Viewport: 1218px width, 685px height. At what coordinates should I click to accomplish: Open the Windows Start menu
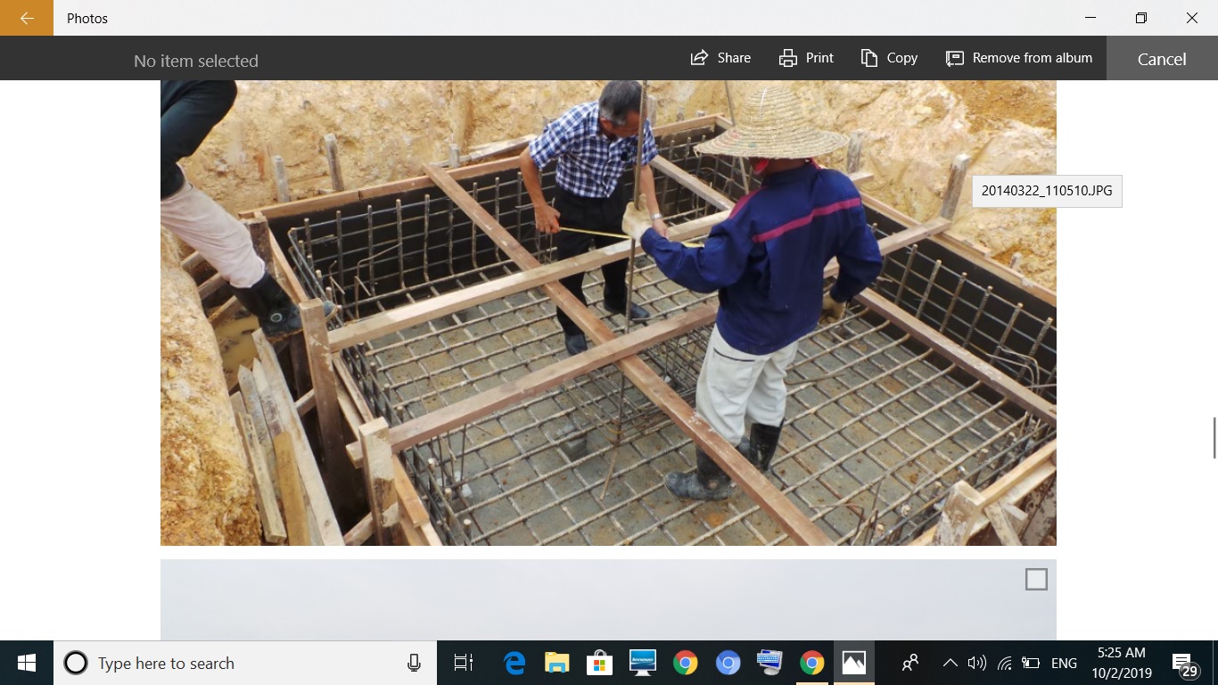click(27, 663)
